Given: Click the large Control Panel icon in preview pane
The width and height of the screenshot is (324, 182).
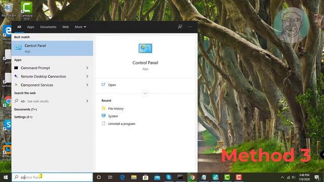Looking at the screenshot, I should [x=145, y=49].
